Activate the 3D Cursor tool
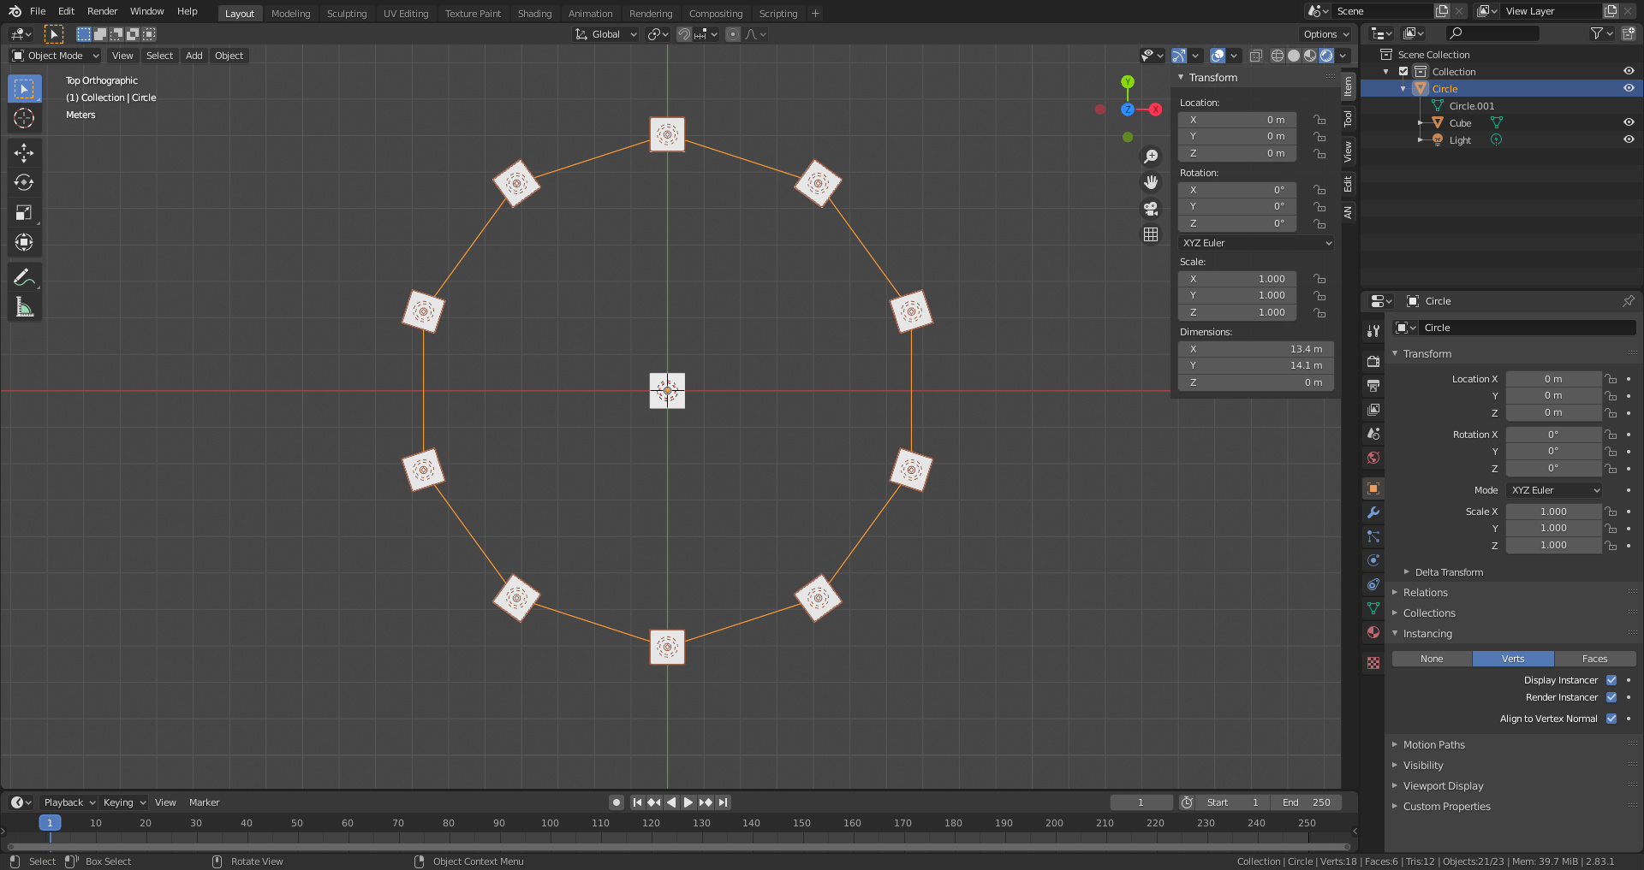 tap(25, 118)
